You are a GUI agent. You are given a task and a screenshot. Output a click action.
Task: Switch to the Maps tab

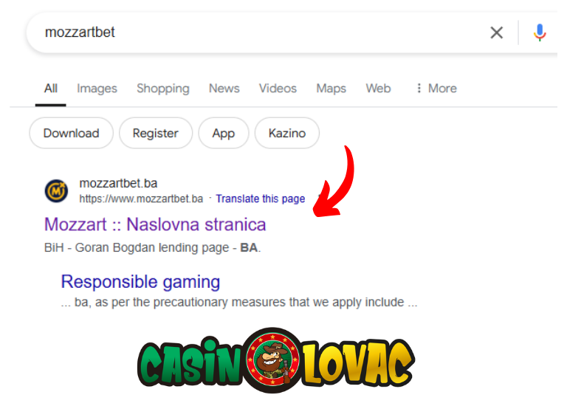pyautogui.click(x=331, y=89)
